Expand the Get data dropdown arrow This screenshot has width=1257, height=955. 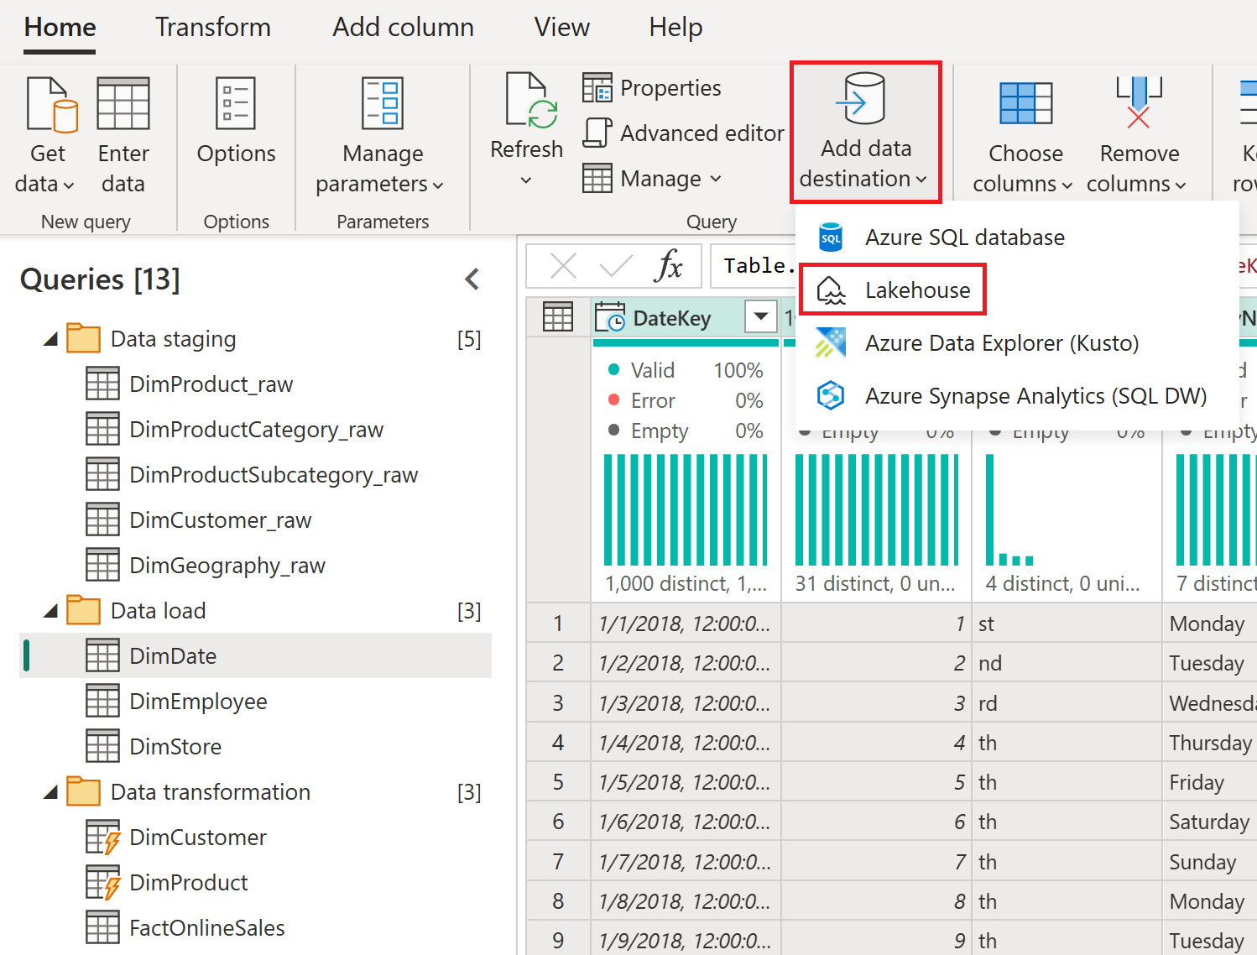coord(69,185)
